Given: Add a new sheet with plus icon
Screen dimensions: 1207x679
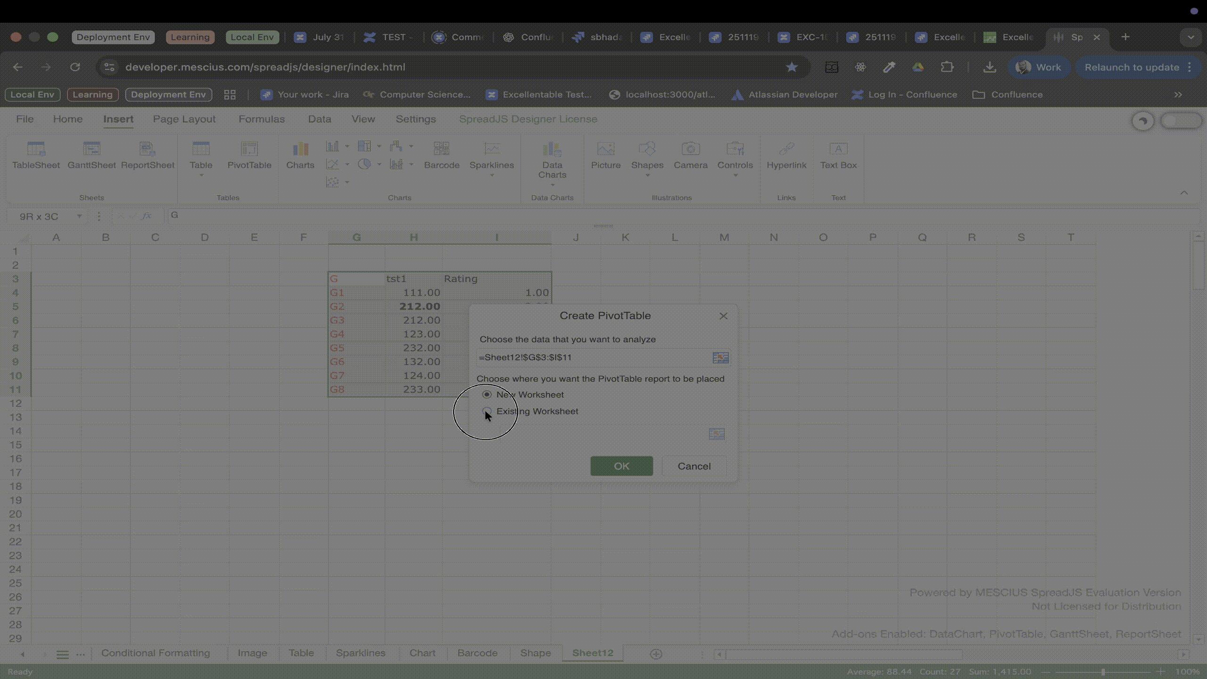Looking at the screenshot, I should 656,654.
